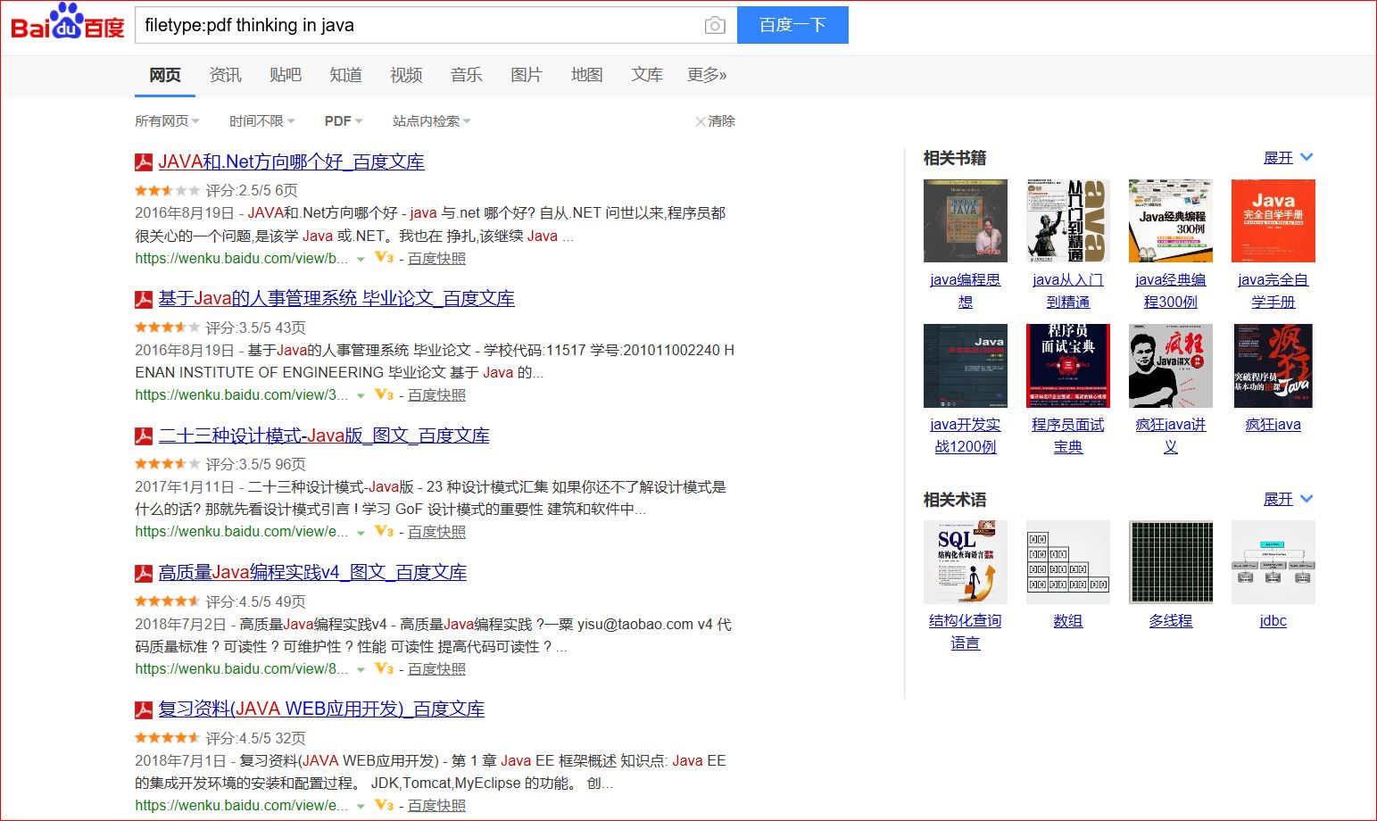
Task: Click the Baidu logo
Action: pos(67,22)
